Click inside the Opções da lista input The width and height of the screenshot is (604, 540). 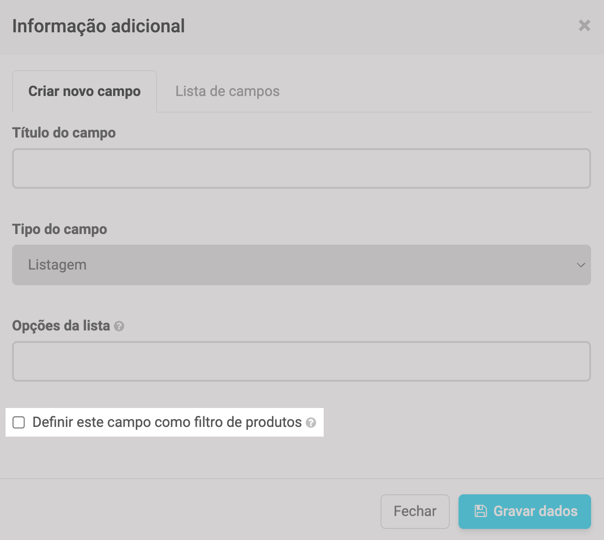click(x=301, y=361)
